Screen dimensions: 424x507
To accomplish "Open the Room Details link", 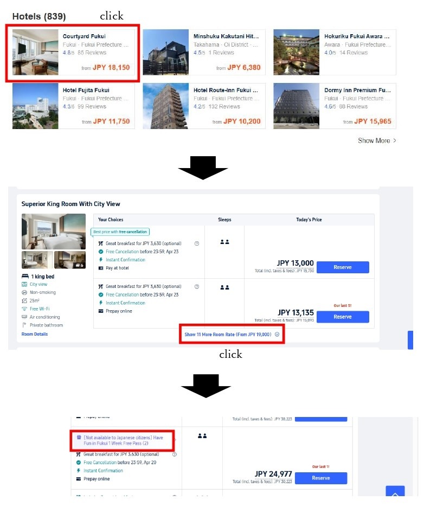I will [x=35, y=335].
